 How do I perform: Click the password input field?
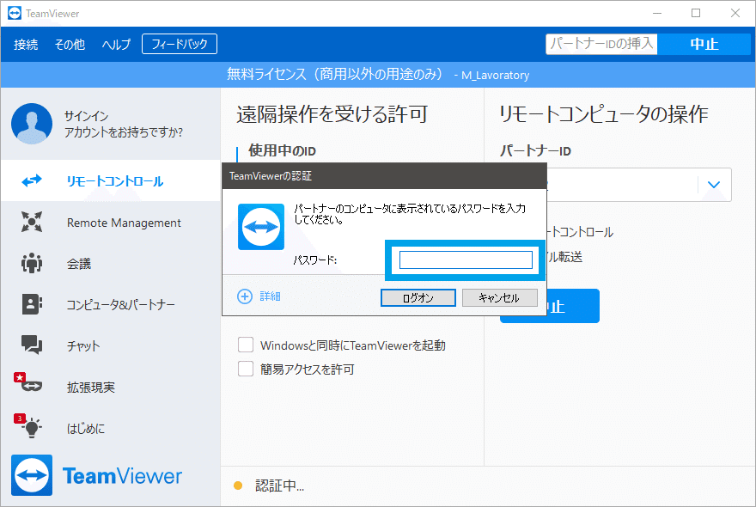click(466, 260)
